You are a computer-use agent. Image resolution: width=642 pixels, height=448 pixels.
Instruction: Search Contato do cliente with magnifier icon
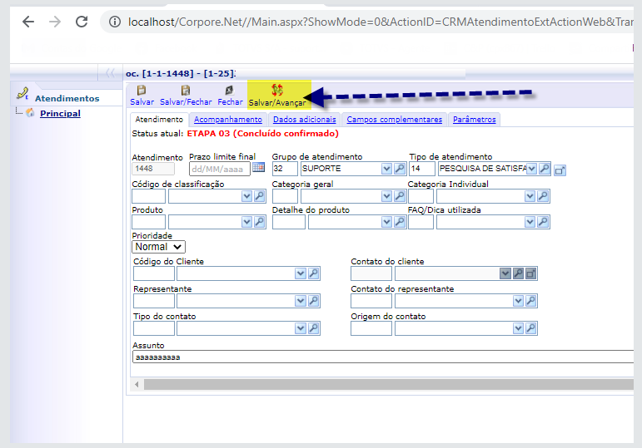tap(519, 273)
